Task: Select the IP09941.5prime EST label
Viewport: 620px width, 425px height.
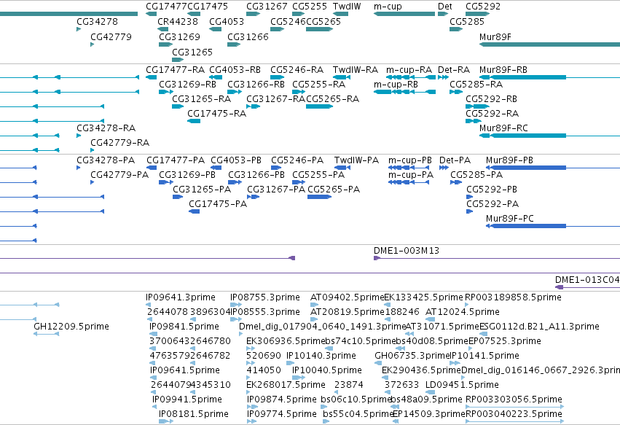Action: pos(187,399)
